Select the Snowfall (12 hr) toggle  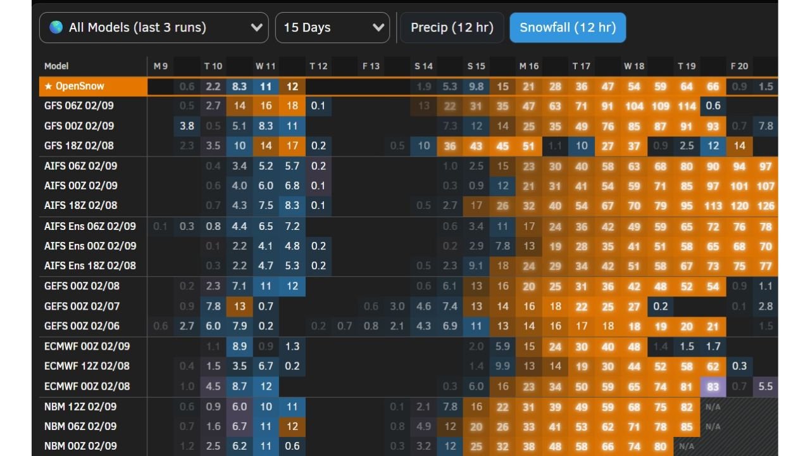pyautogui.click(x=568, y=28)
